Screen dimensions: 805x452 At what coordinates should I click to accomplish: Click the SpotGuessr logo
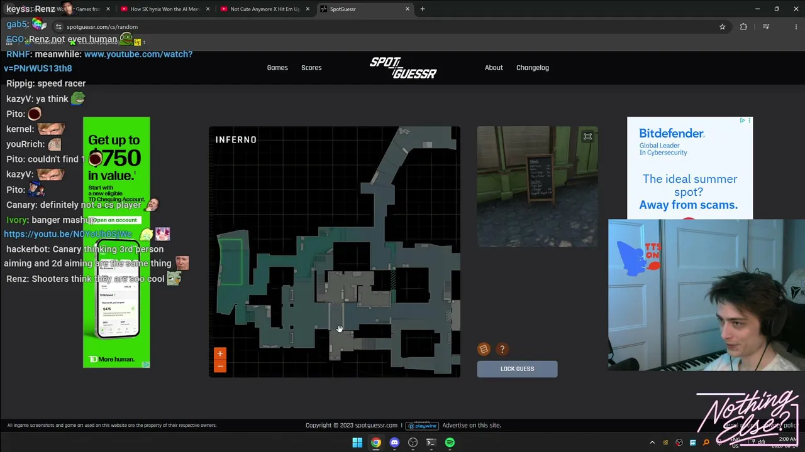pyautogui.click(x=403, y=68)
